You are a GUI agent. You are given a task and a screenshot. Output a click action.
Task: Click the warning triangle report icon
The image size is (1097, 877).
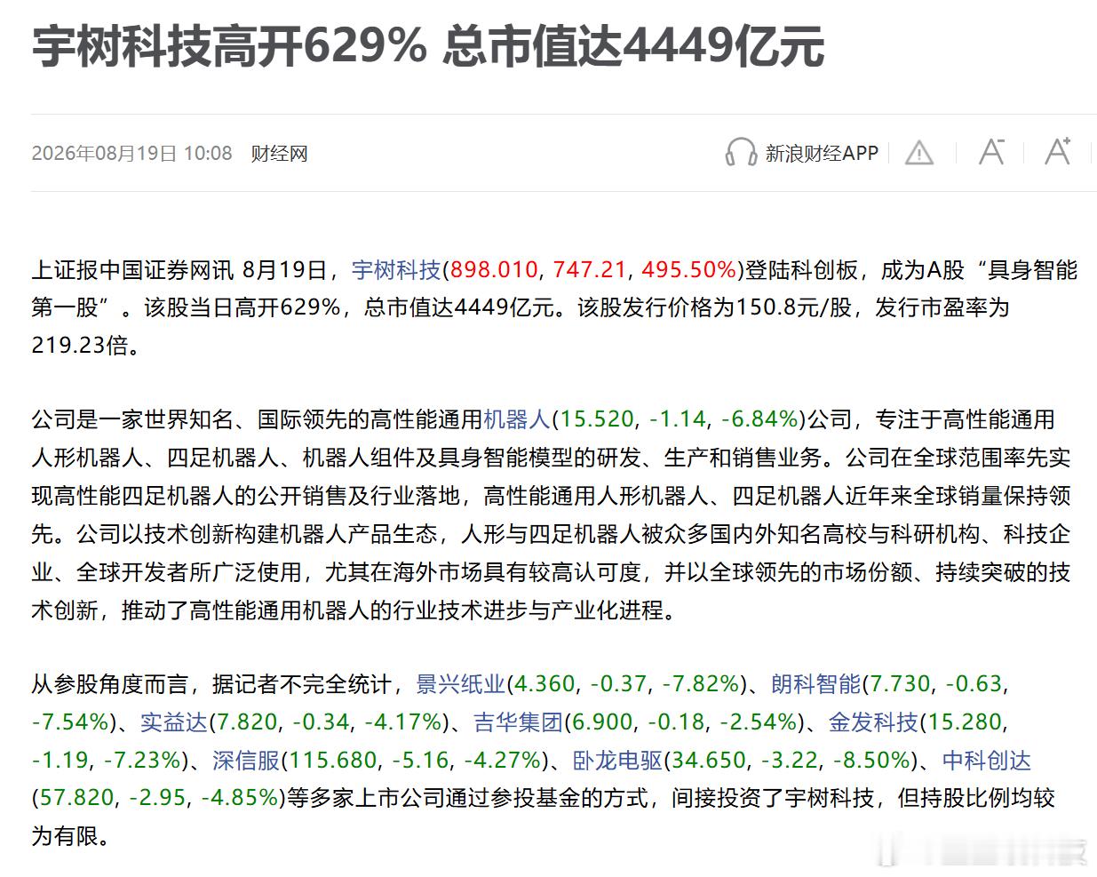(x=919, y=153)
